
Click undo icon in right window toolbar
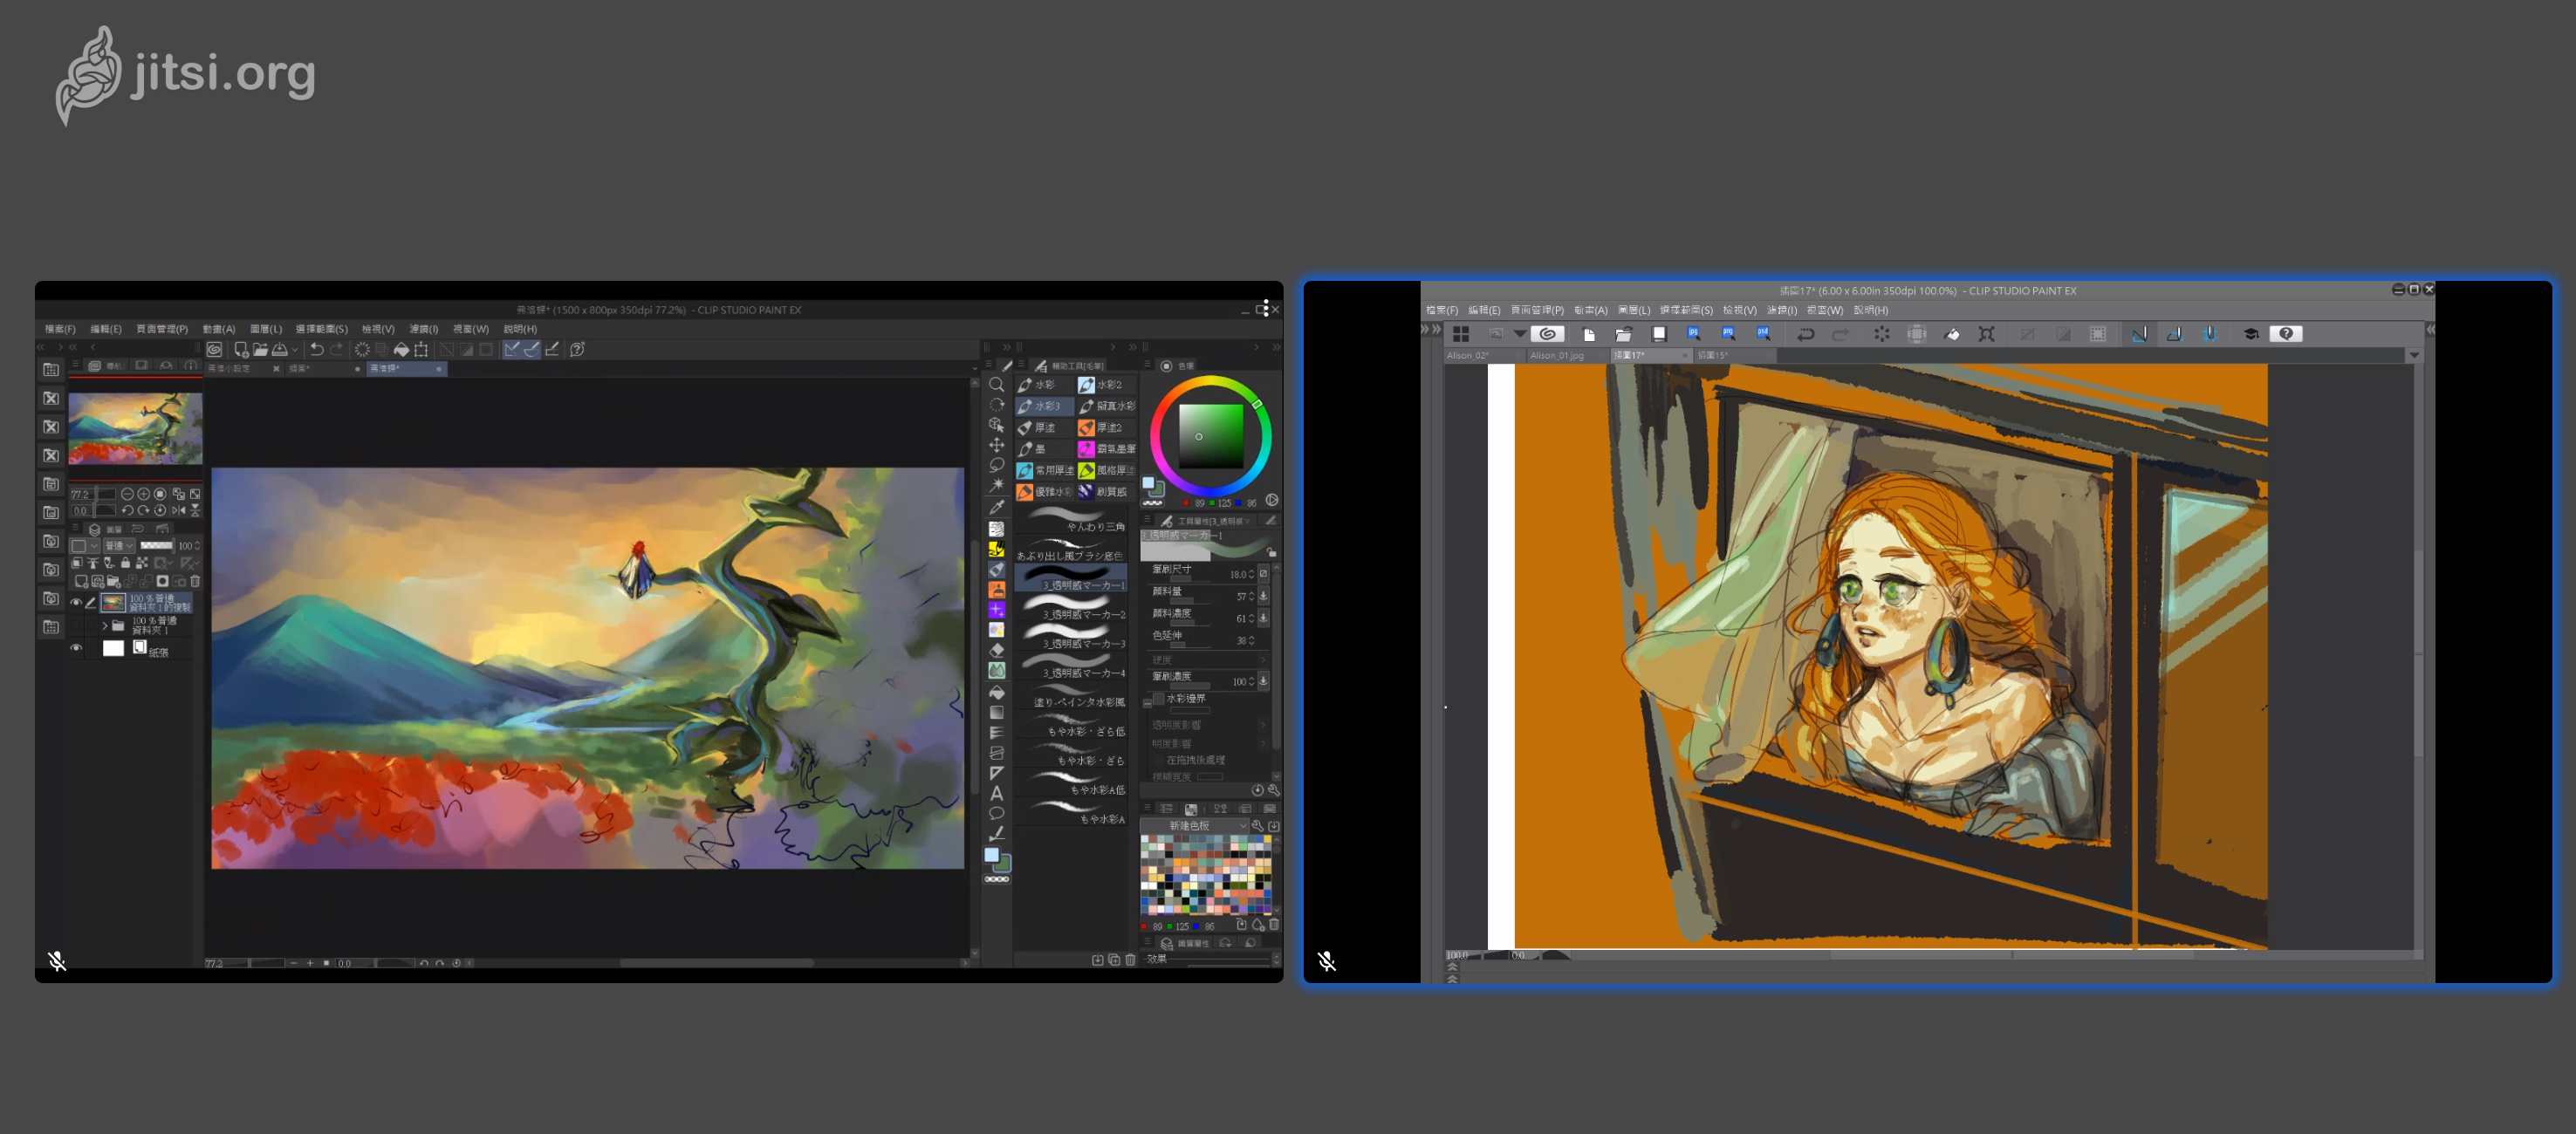click(1806, 334)
